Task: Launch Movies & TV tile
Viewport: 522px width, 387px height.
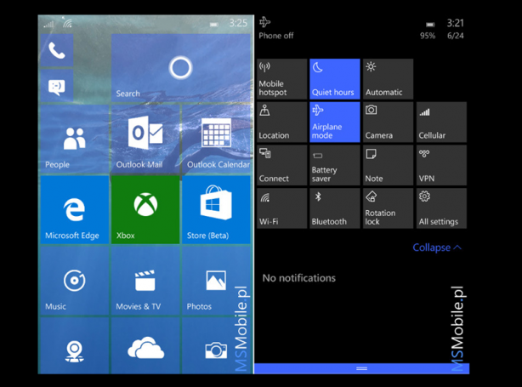Action: tap(145, 281)
